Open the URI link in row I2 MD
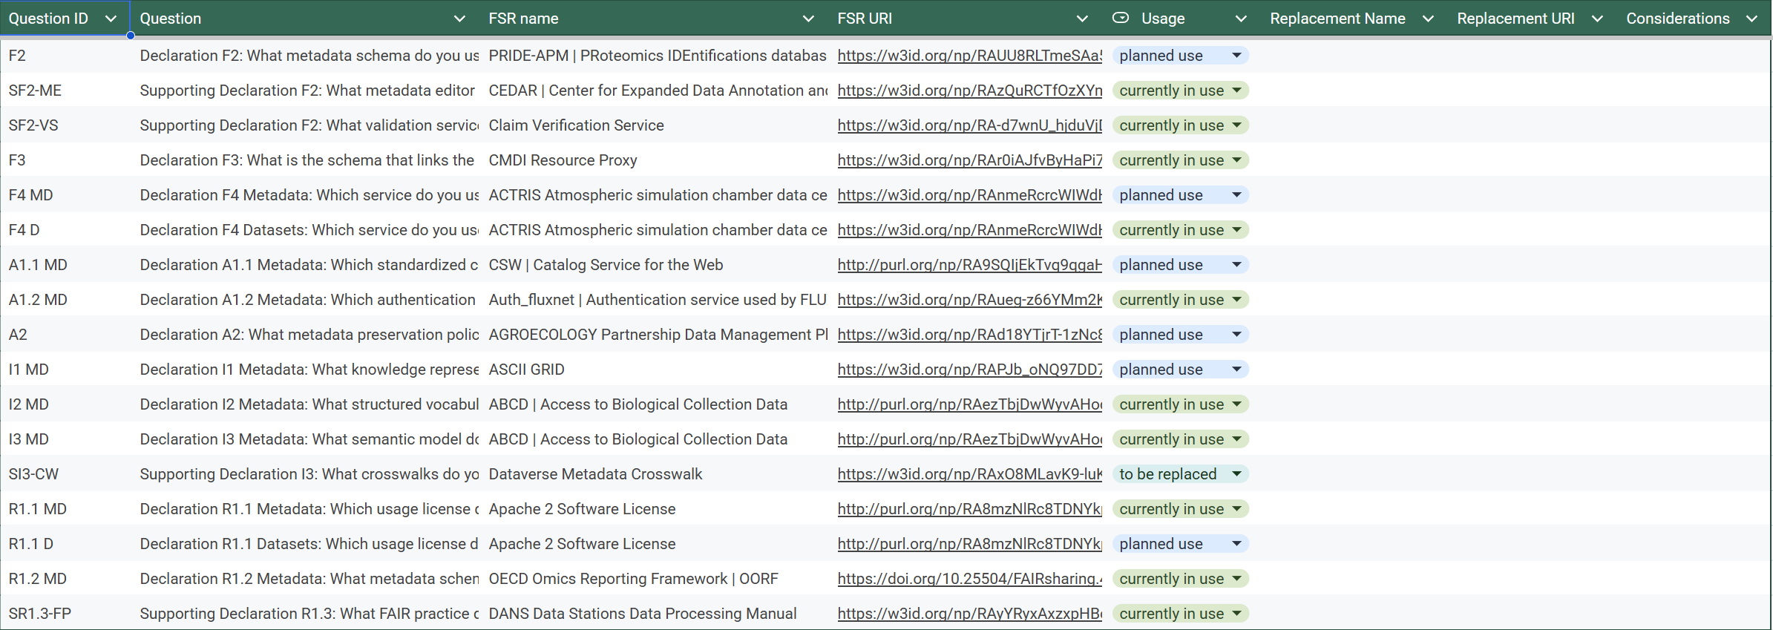This screenshot has width=1773, height=630. 970,404
